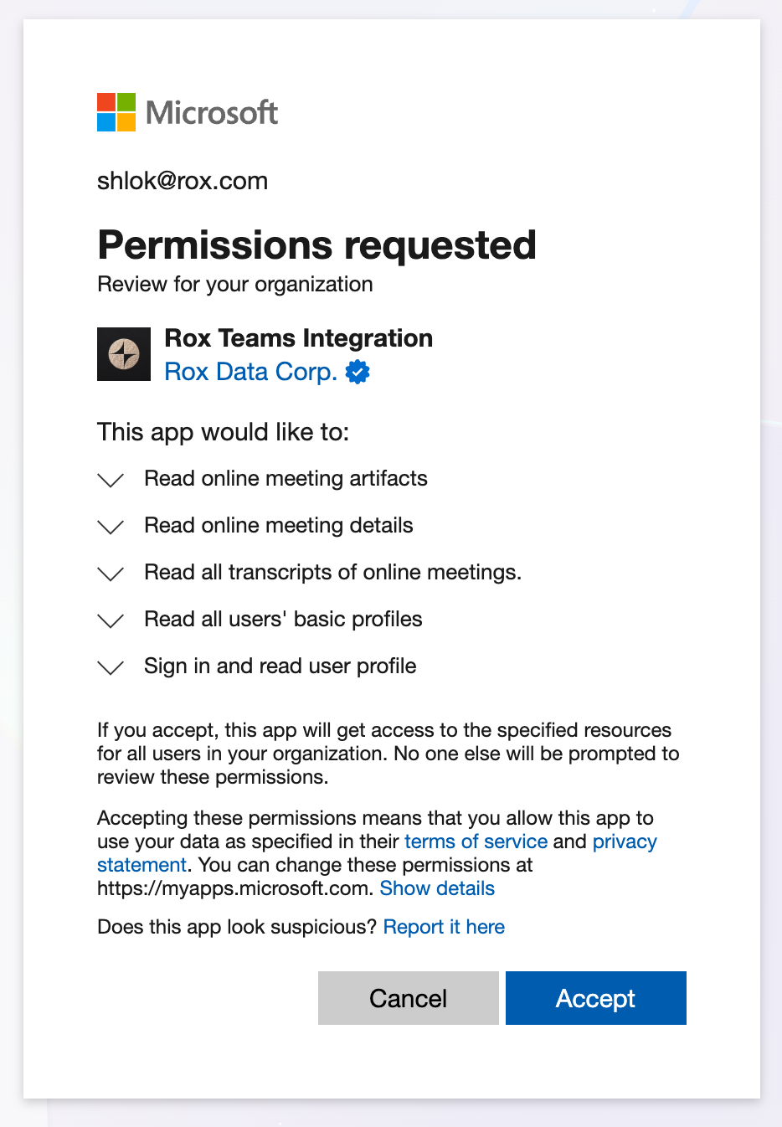
Task: Click the Rox Teams Integration app name
Action: point(298,338)
